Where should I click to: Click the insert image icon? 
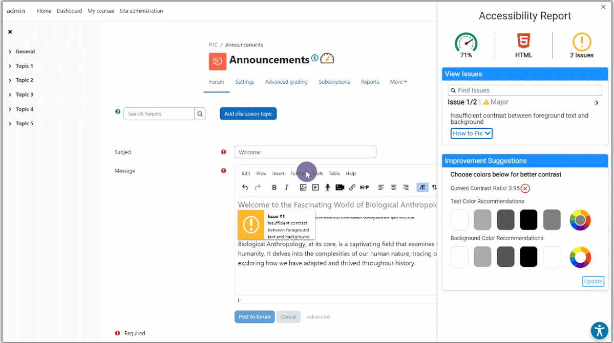303,188
